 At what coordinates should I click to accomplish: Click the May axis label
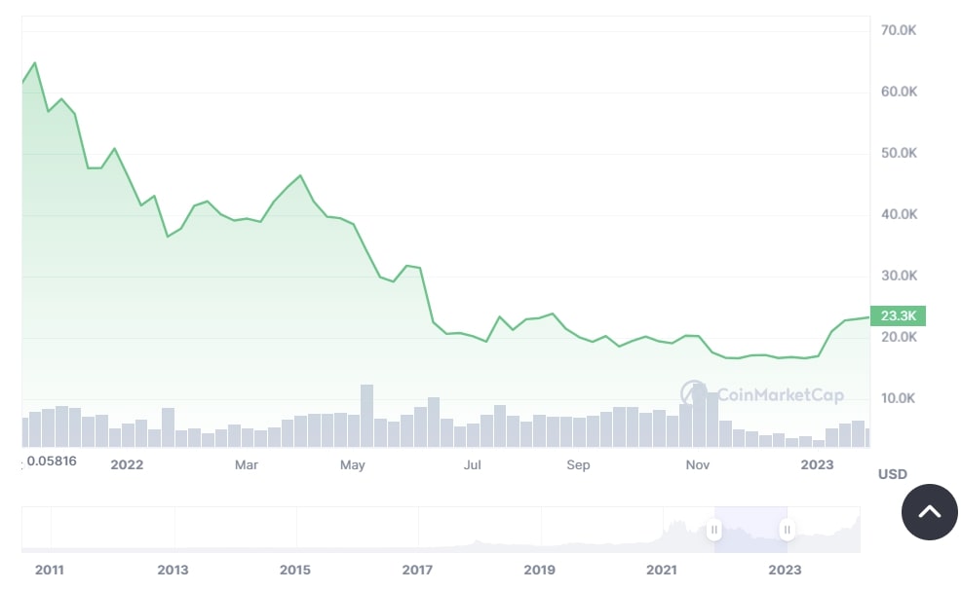[x=352, y=465]
